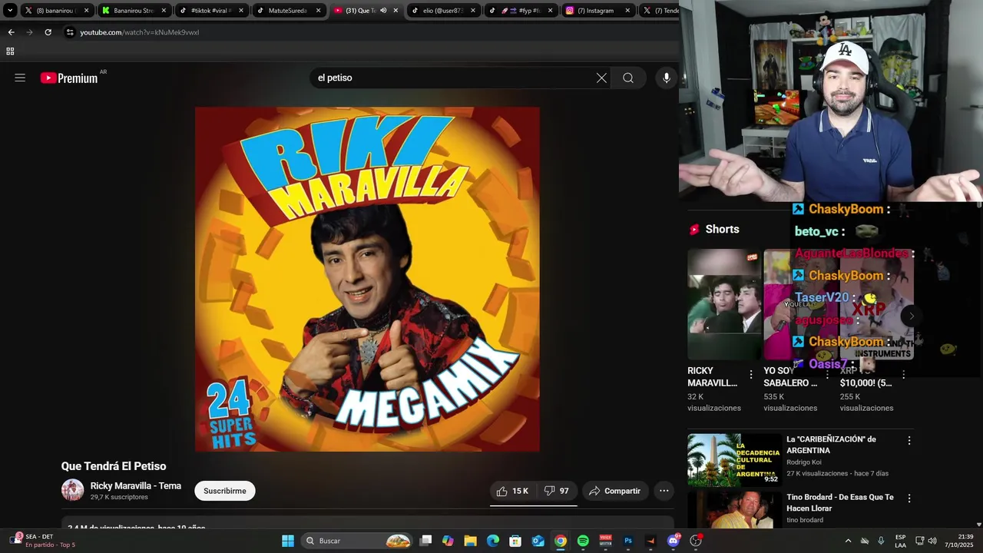Open File Explorer from the taskbar
This screenshot has height=553, width=983.
pos(471,541)
